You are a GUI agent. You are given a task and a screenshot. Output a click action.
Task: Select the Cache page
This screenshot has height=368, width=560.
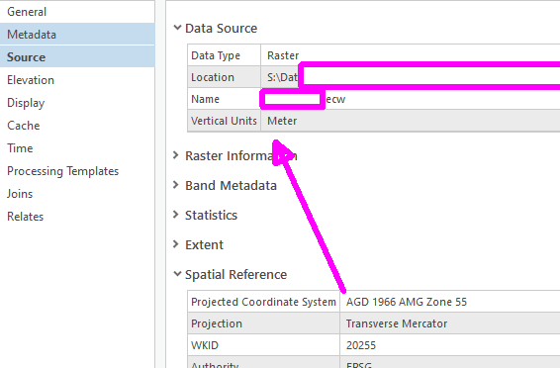(x=23, y=126)
